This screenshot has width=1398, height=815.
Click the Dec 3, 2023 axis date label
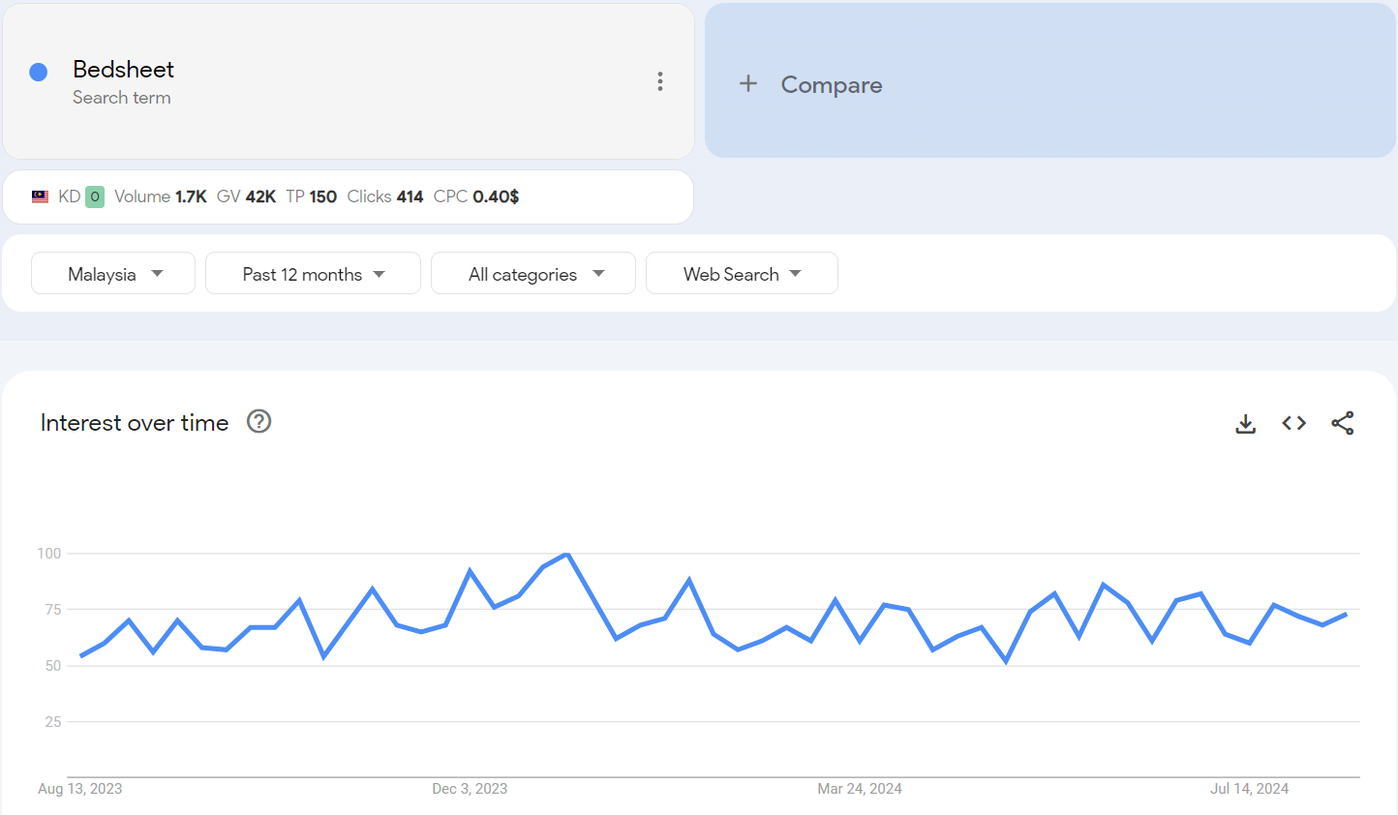(470, 789)
